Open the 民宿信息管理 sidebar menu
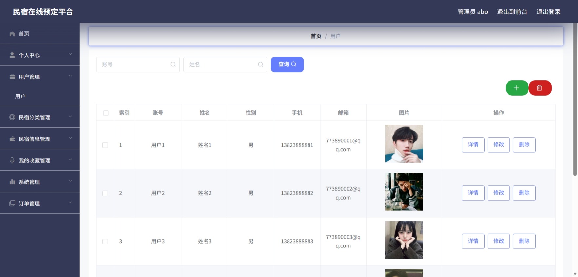The height and width of the screenshot is (277, 578). coord(40,139)
